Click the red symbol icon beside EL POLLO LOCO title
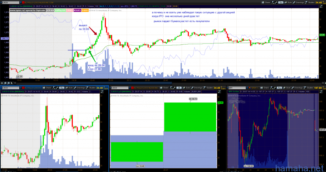326x172 pixels. coord(23,2)
